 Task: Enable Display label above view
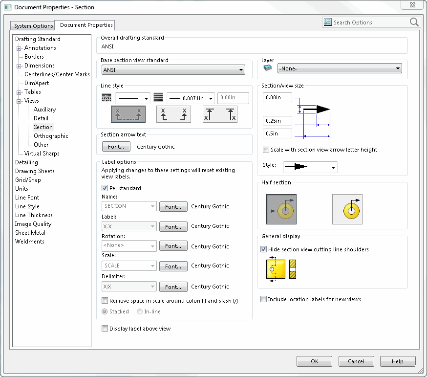[105, 329]
